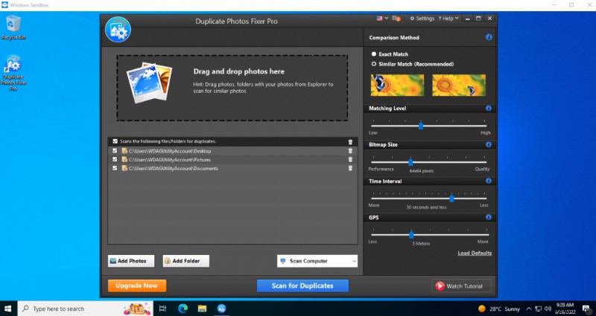
Task: Show hidden system tray icons
Action: 529,309
